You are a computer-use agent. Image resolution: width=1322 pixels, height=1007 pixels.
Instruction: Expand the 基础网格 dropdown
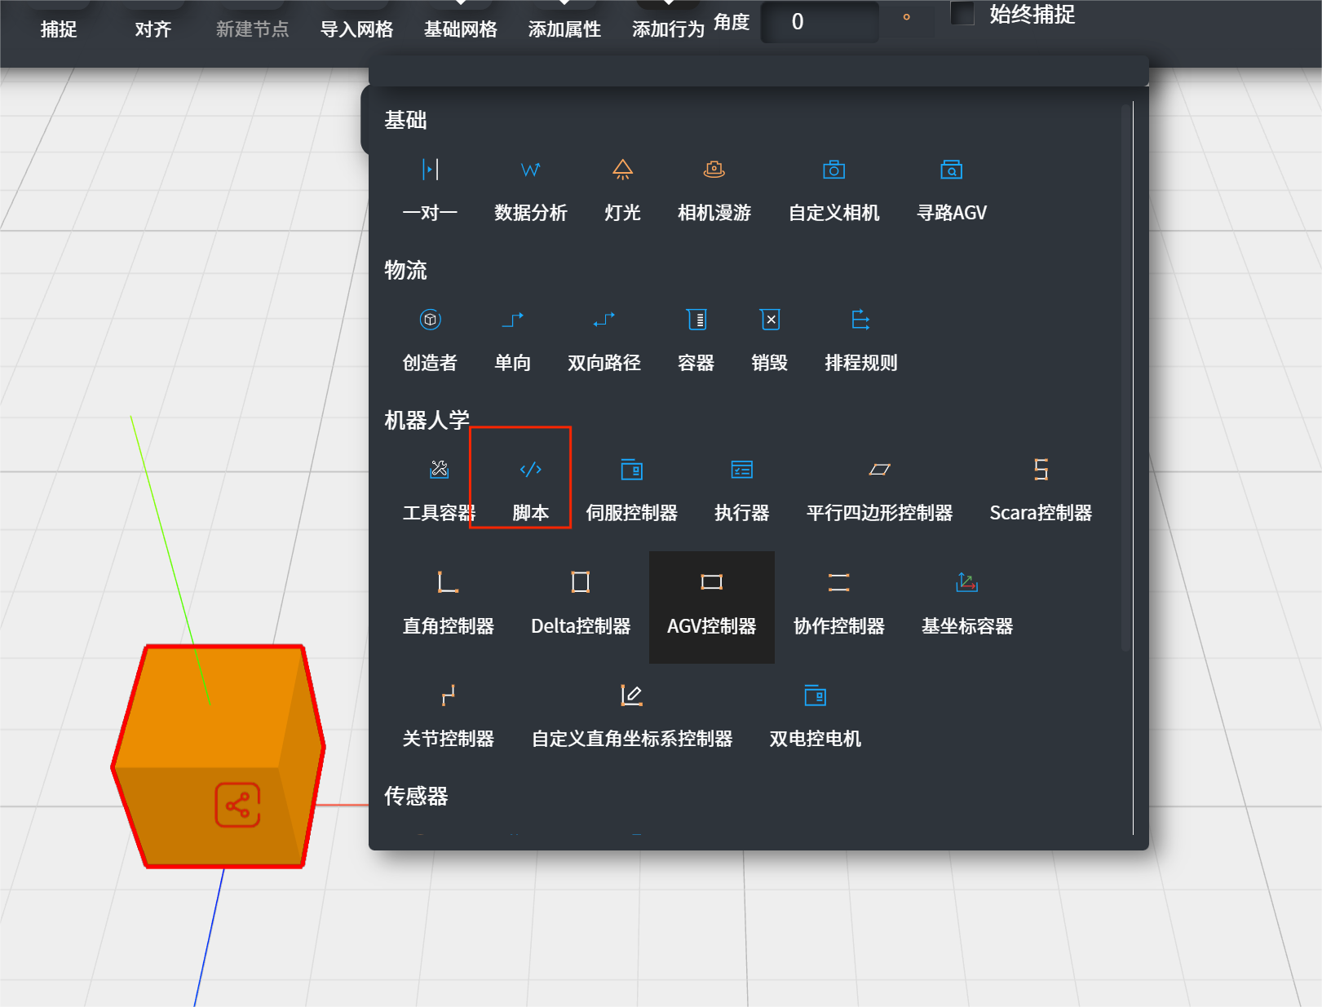[461, 29]
